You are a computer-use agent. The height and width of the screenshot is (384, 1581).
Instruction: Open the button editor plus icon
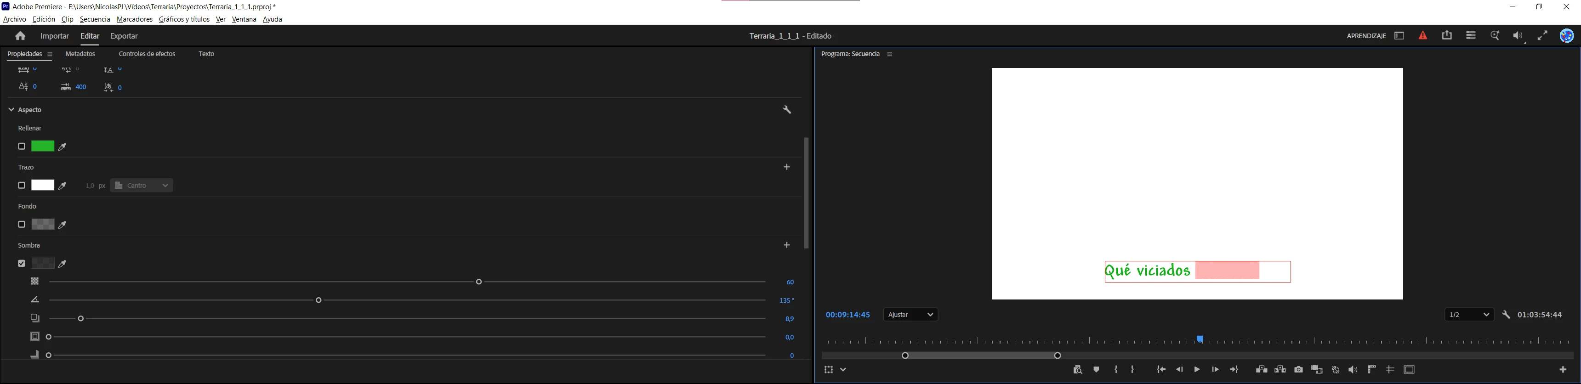pos(1563,370)
